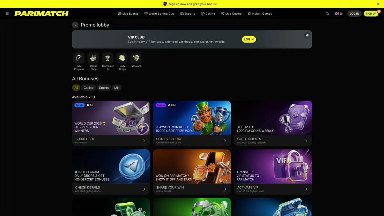Click sign up now banner text

pos(193,4)
